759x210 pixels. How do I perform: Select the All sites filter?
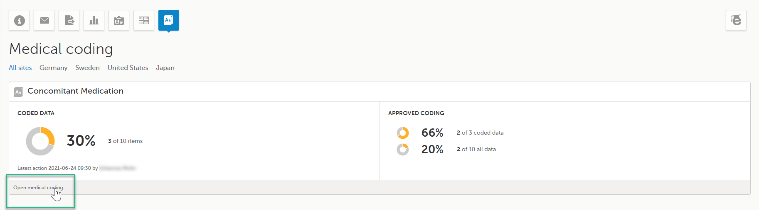(20, 68)
